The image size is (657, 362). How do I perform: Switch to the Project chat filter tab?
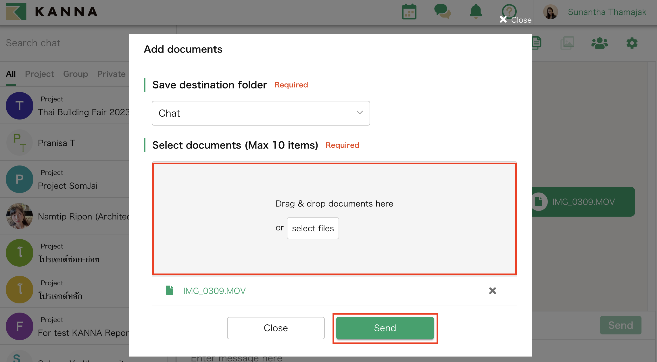39,74
